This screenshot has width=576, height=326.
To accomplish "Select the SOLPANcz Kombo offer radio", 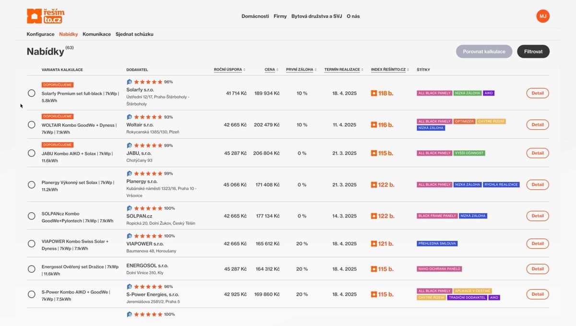I will pyautogui.click(x=32, y=216).
